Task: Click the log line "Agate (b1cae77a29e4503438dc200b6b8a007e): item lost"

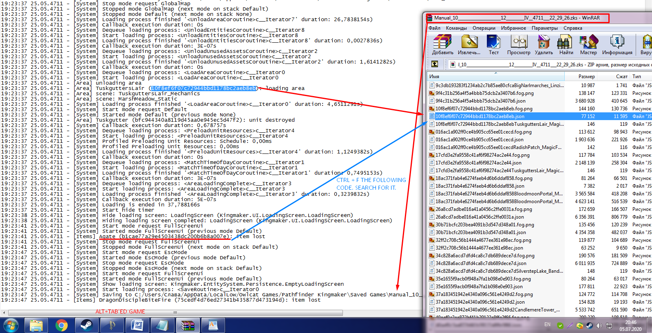Action: [133, 237]
